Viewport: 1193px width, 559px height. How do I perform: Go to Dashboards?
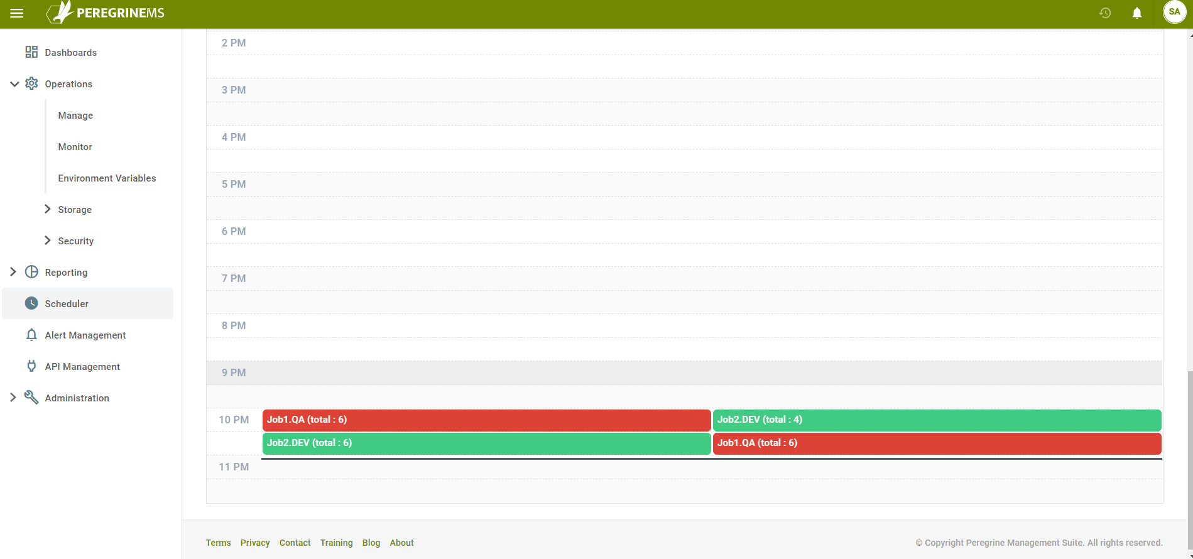pos(71,53)
